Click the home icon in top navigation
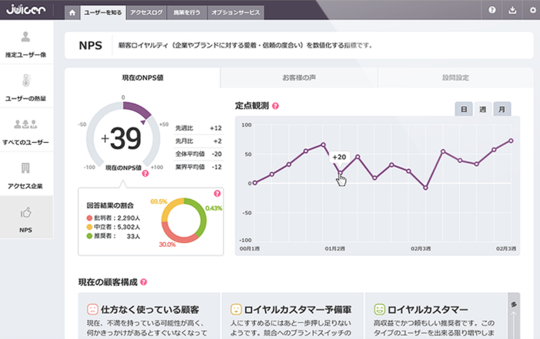This screenshot has width=540, height=339. tap(72, 13)
